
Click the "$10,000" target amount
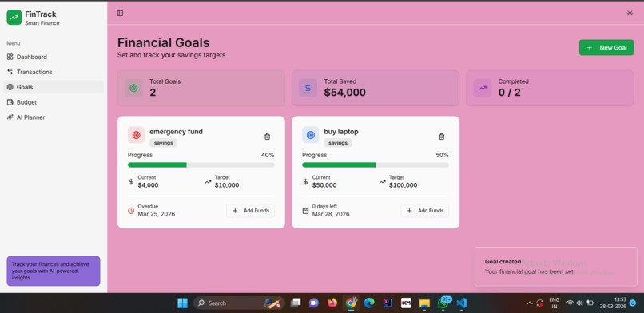227,185
